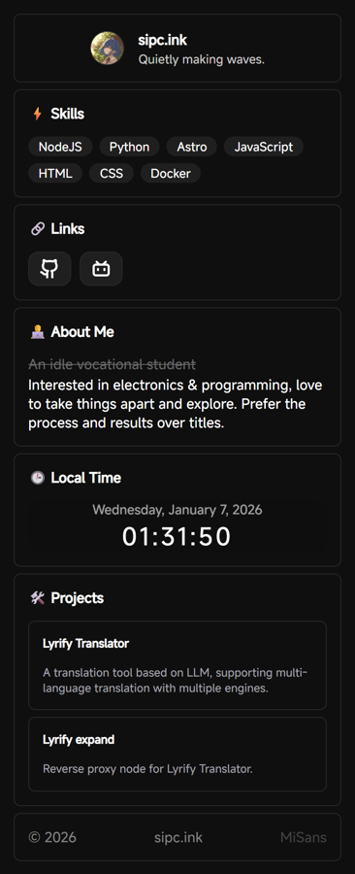
Task: Open the Bilibili link icon
Action: 101,269
